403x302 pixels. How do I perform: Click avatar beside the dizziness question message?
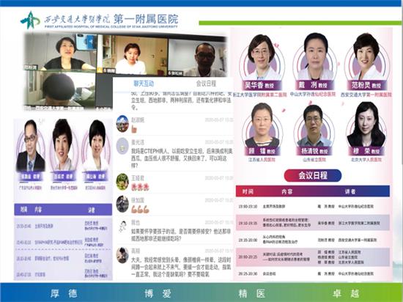(x=122, y=255)
